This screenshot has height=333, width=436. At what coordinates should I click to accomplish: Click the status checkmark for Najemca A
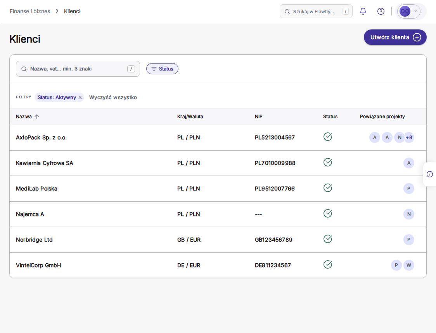coord(328,213)
